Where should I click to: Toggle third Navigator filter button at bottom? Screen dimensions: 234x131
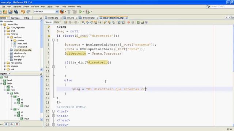click(x=17, y=124)
